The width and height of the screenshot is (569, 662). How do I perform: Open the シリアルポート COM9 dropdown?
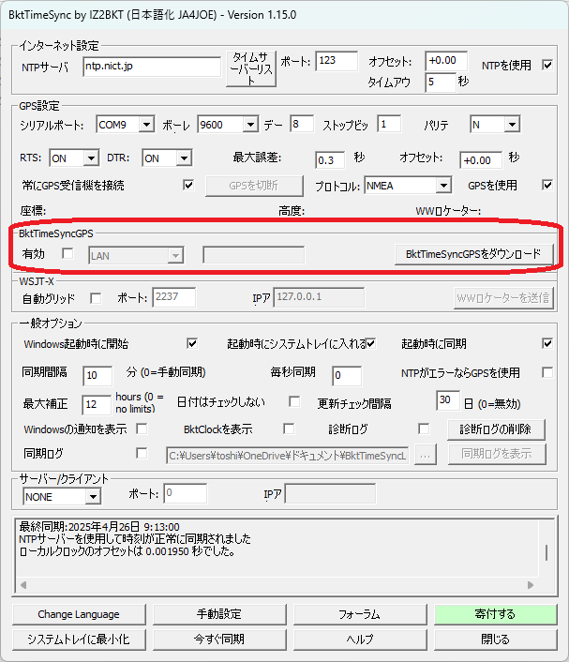[x=146, y=125]
